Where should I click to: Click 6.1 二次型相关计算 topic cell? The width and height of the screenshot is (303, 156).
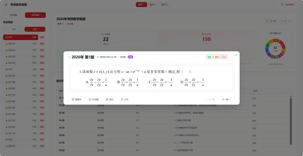tap(183, 143)
